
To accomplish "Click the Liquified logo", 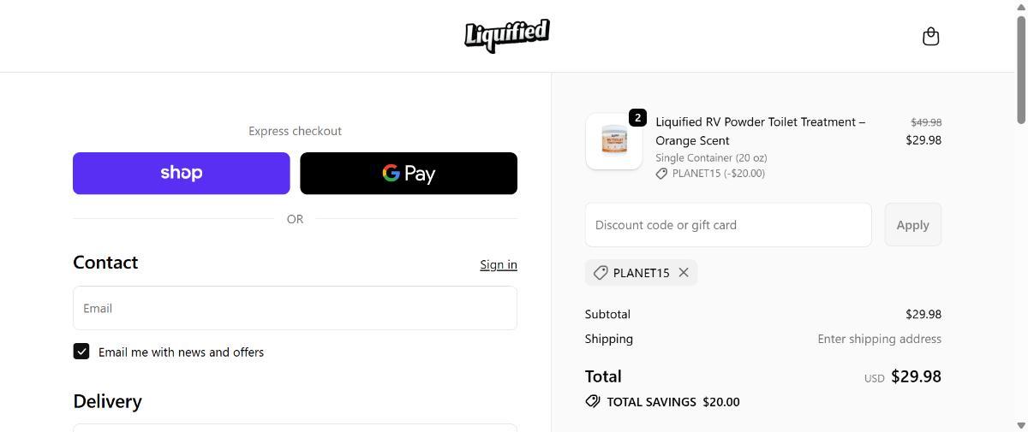I will (507, 35).
